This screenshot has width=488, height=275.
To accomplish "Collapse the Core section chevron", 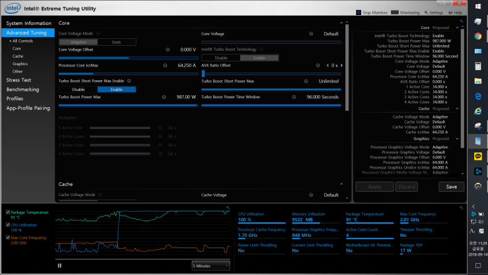I will (x=342, y=23).
